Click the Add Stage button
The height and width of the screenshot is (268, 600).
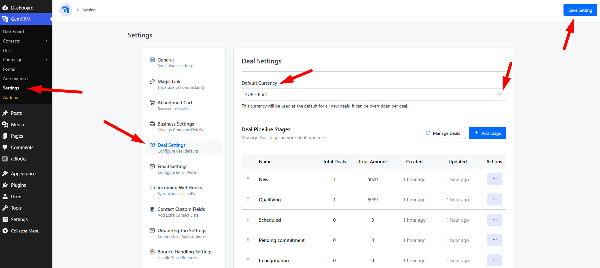point(487,133)
